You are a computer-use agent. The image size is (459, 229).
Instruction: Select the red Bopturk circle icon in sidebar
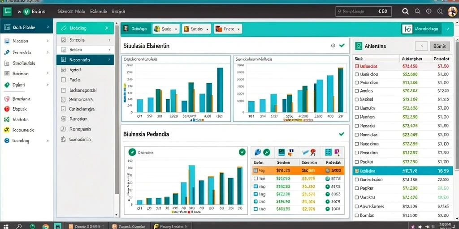click(7, 109)
